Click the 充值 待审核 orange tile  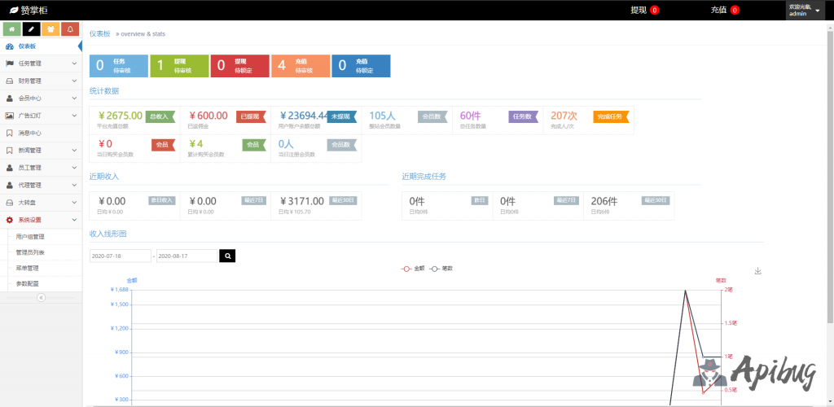click(300, 66)
